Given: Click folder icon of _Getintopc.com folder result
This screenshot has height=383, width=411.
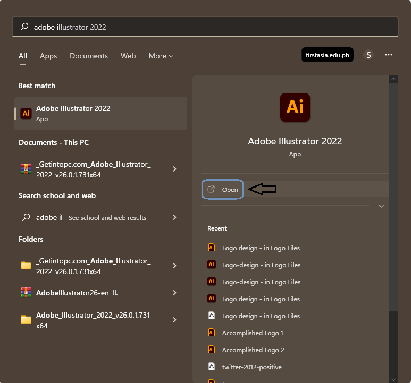Looking at the screenshot, I should (26, 266).
